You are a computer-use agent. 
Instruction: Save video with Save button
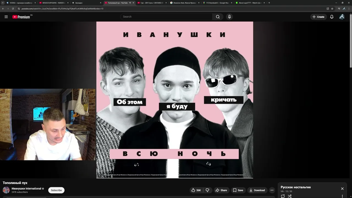click(x=238, y=190)
